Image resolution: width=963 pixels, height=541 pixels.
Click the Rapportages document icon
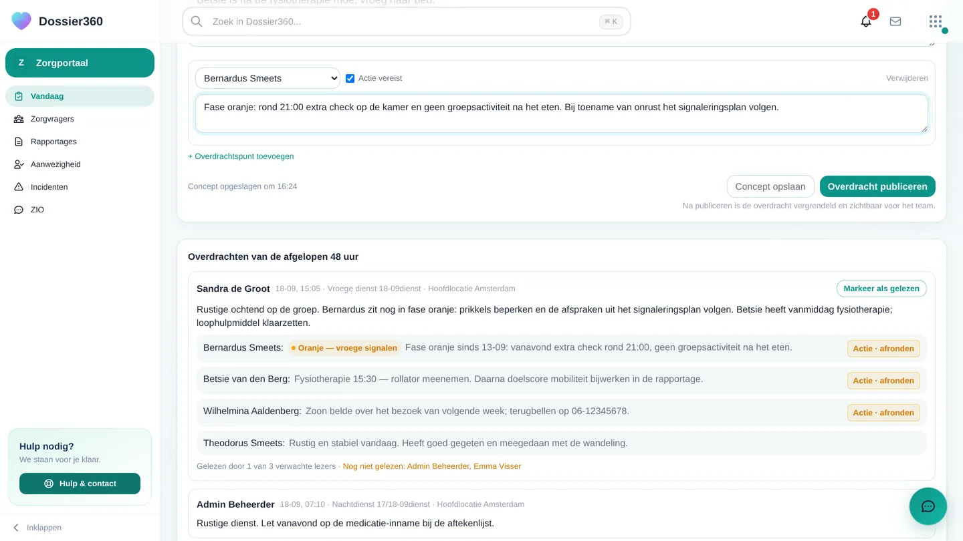(x=19, y=142)
